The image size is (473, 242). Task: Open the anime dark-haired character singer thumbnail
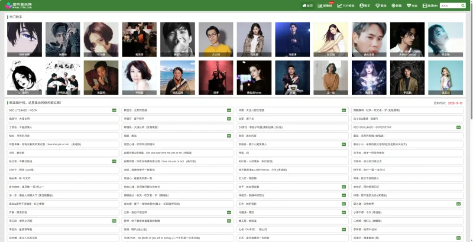point(25,40)
